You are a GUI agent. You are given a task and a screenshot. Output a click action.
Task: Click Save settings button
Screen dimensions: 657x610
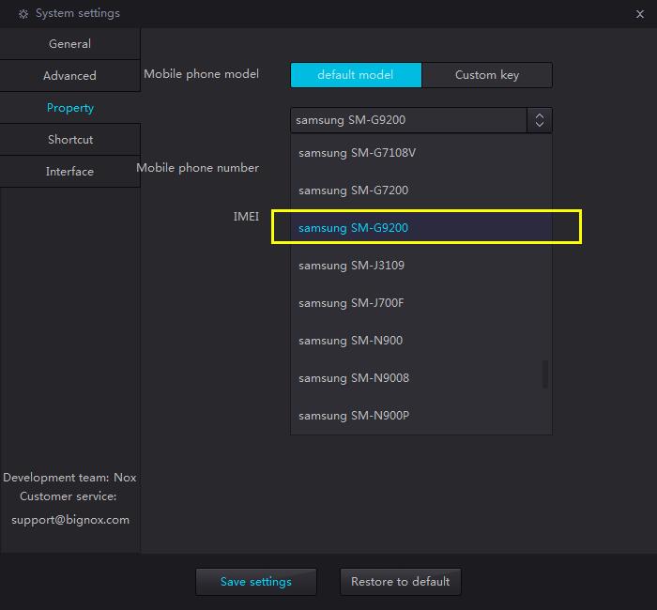[x=256, y=582]
